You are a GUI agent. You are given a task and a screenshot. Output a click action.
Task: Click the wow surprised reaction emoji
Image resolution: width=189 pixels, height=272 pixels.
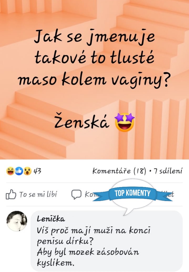(27, 171)
